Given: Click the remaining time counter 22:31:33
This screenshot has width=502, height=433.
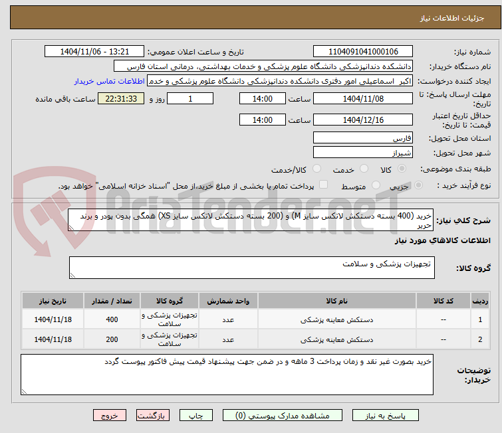Looking at the screenshot, I should 121,98.
